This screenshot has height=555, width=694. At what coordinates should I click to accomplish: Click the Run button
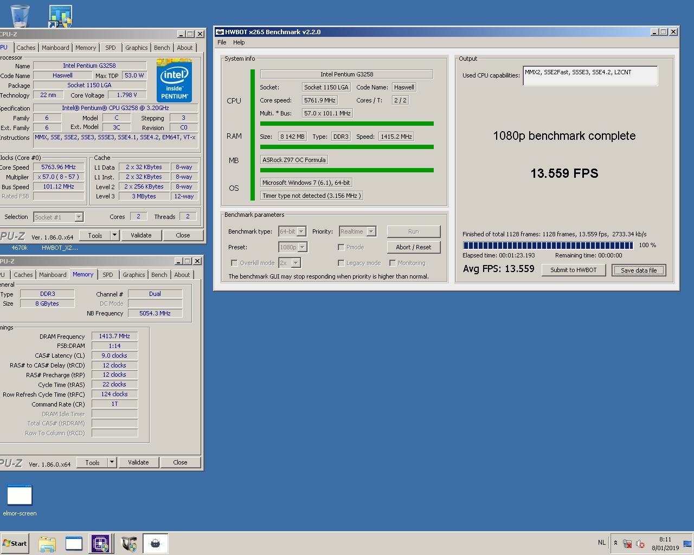pos(414,231)
